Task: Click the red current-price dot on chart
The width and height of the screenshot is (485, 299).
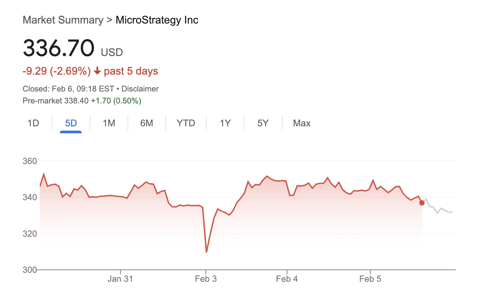Action: point(422,203)
